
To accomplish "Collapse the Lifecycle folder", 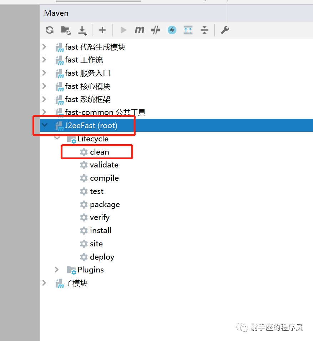I will click(x=57, y=138).
